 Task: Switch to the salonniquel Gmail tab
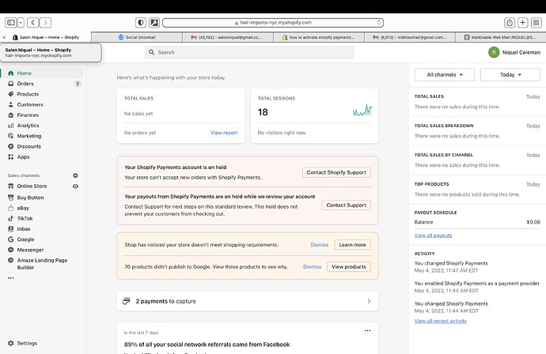[x=228, y=37]
